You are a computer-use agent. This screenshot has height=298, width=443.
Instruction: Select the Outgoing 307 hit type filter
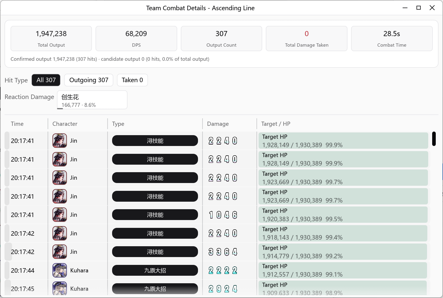tap(89, 80)
